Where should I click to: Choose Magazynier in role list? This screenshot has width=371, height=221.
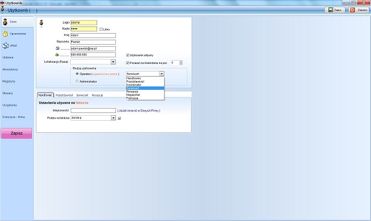click(145, 95)
